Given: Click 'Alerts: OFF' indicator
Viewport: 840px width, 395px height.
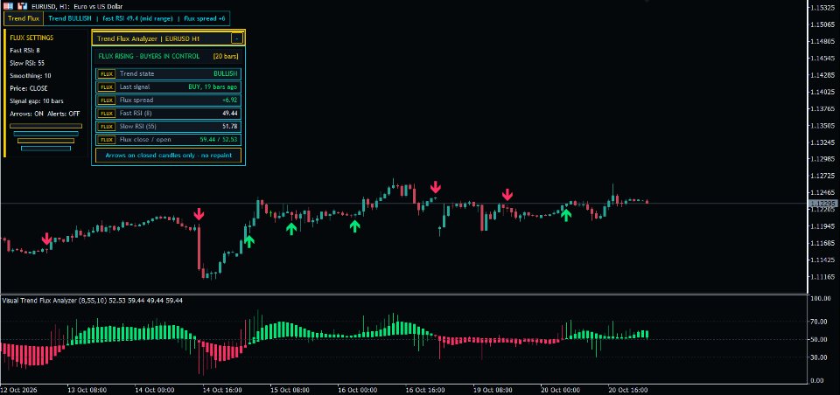Looking at the screenshot, I should (x=63, y=114).
